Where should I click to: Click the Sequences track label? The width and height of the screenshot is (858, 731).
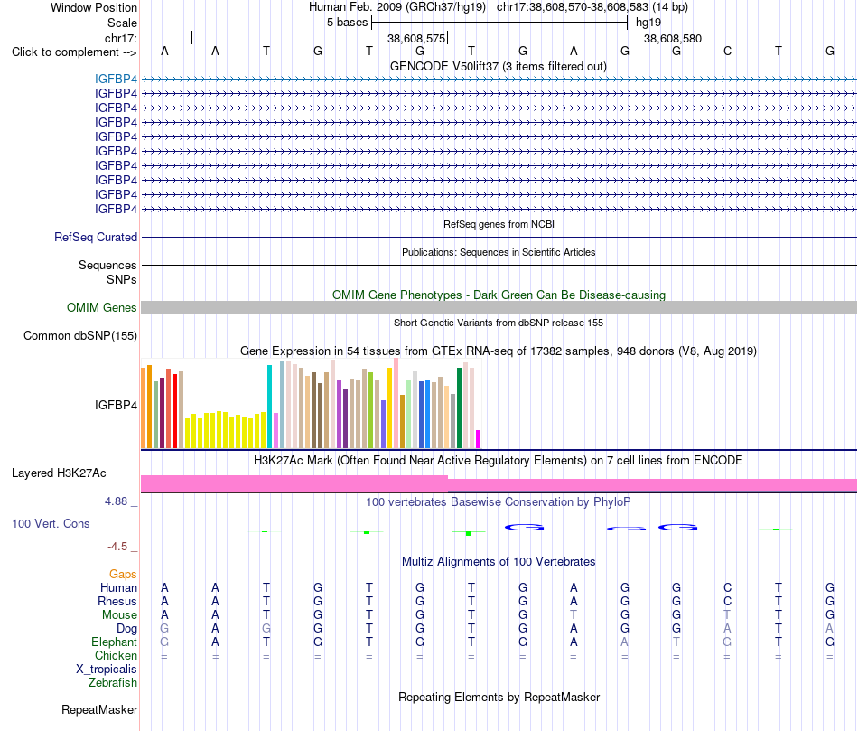[x=107, y=265]
